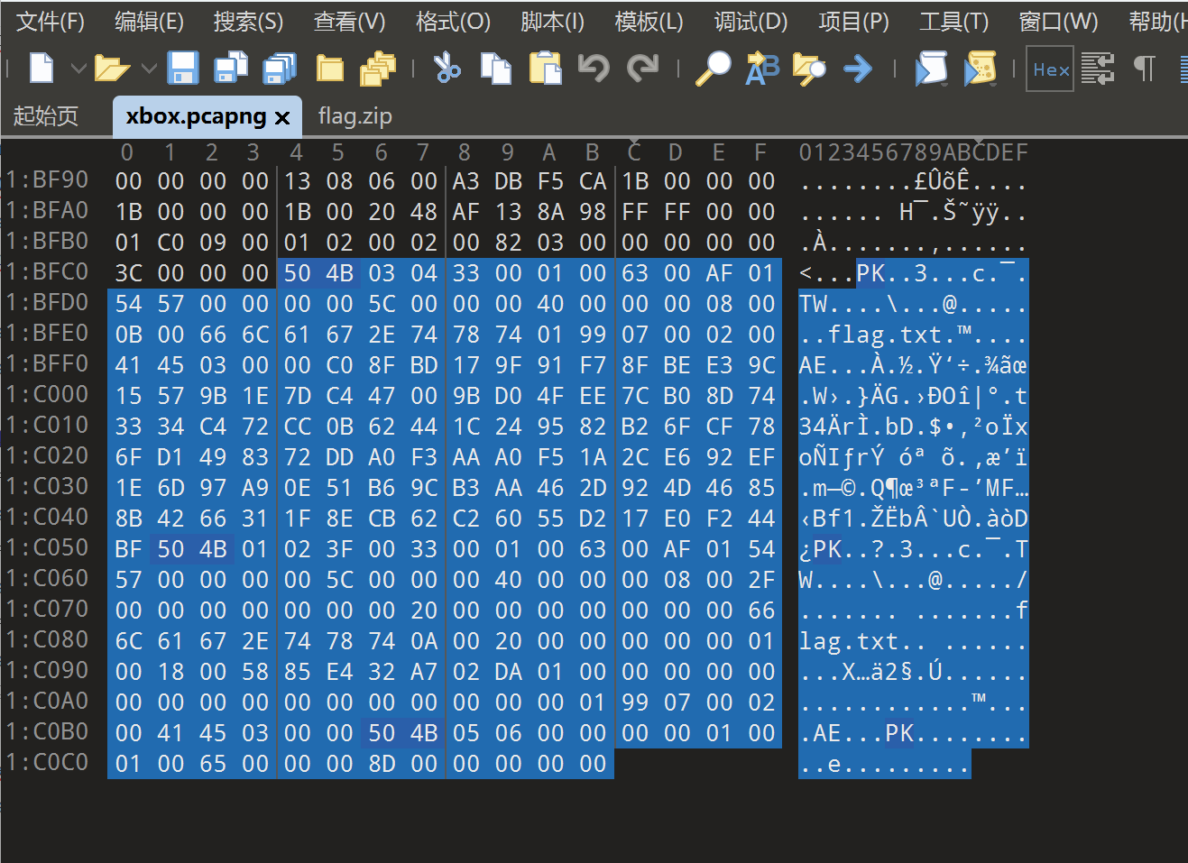
Task: Toggle Hex edit mode button
Action: pos(1050,69)
